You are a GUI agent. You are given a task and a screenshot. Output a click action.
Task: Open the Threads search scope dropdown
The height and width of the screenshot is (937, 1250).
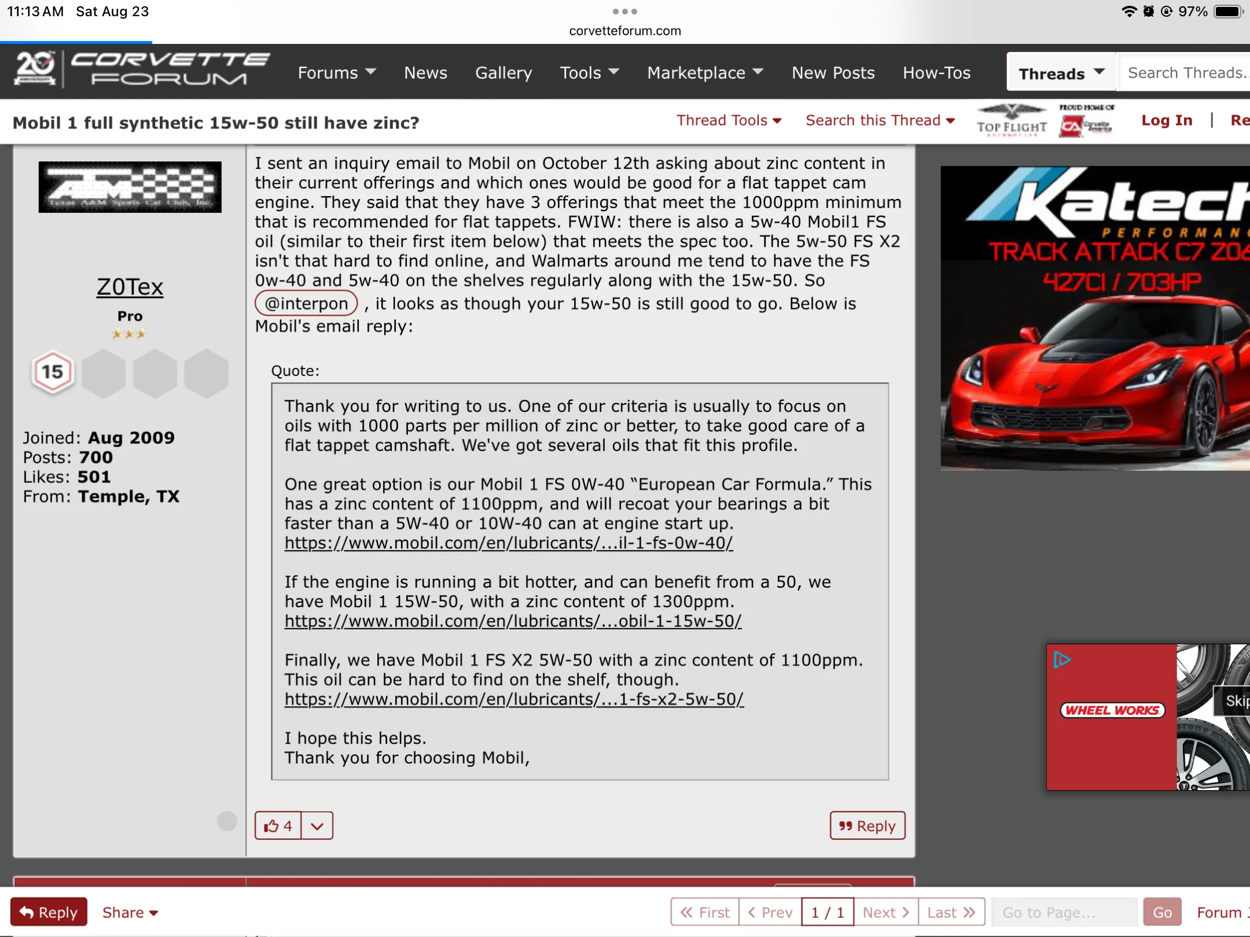pyautogui.click(x=1061, y=72)
